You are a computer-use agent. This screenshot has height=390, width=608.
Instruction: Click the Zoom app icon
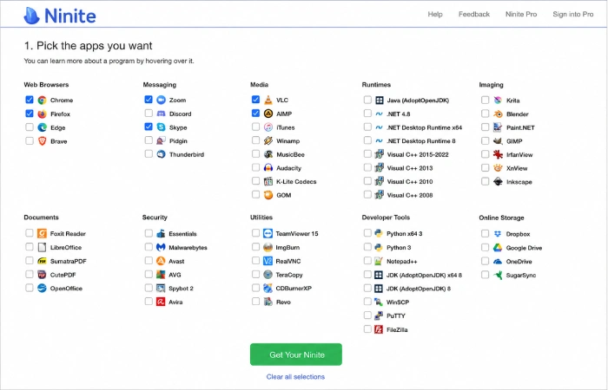161,100
